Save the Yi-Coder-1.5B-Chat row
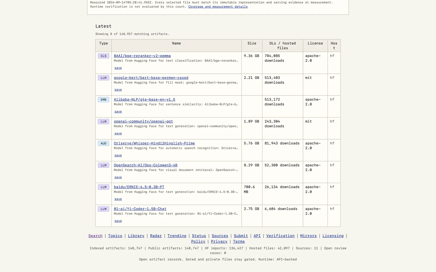Screen dimensions: 436x272 point(118,221)
